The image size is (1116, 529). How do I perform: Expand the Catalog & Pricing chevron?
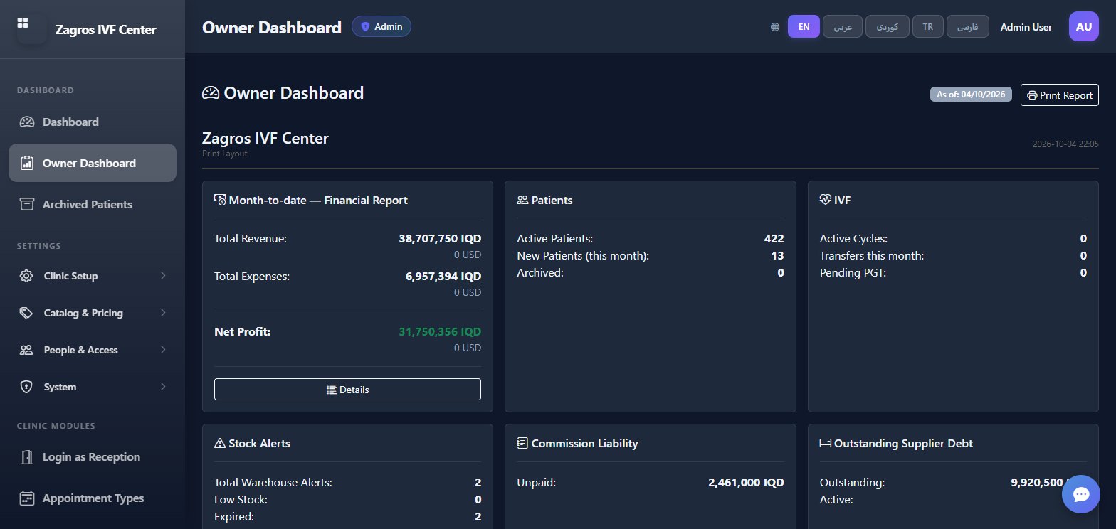click(163, 313)
